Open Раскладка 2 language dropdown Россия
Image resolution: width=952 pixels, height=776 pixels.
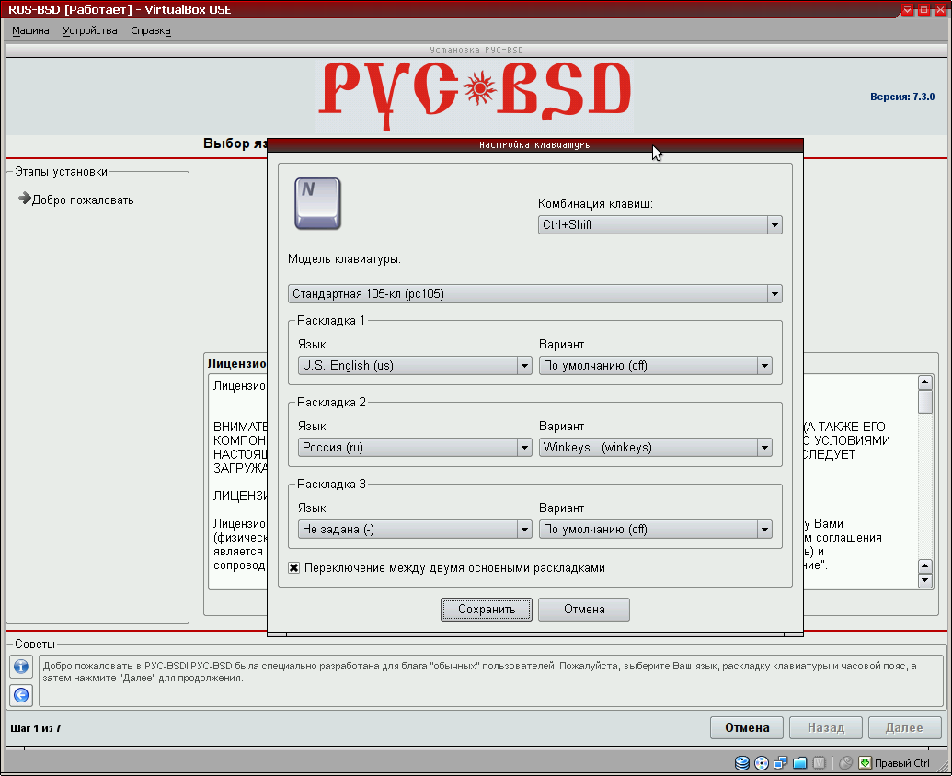pos(415,447)
